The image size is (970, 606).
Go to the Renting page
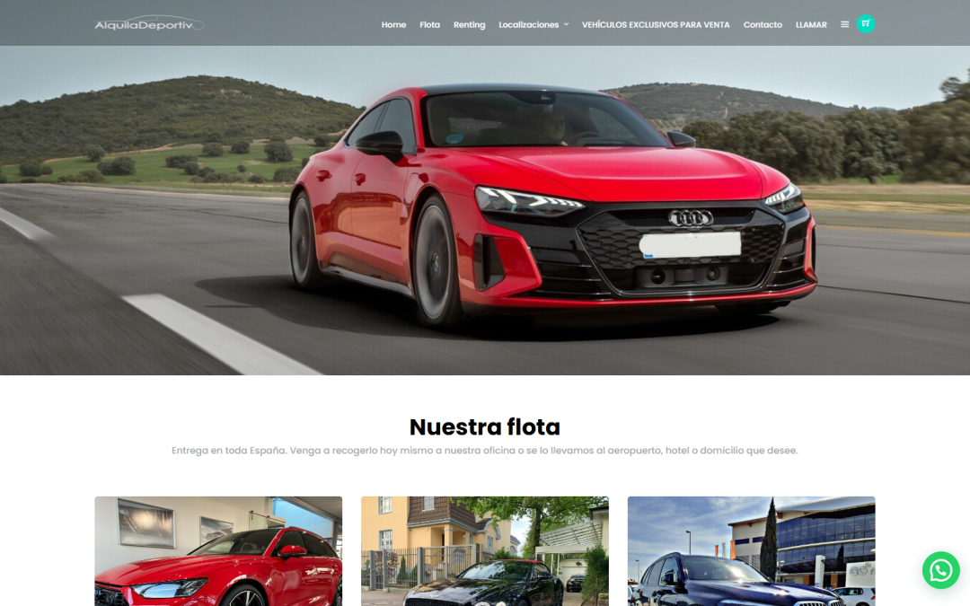tap(469, 24)
